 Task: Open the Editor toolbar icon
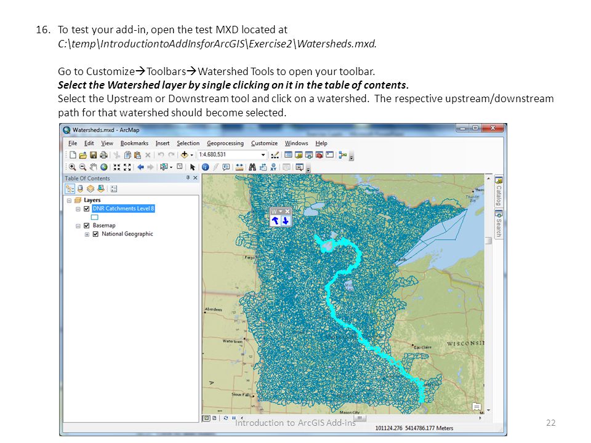pos(275,155)
